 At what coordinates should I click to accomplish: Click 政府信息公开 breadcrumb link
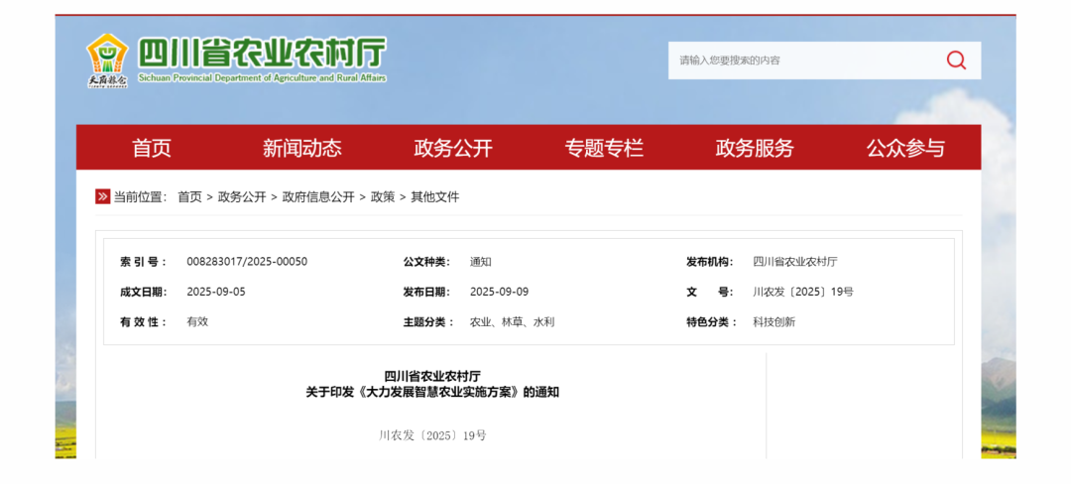tap(318, 197)
